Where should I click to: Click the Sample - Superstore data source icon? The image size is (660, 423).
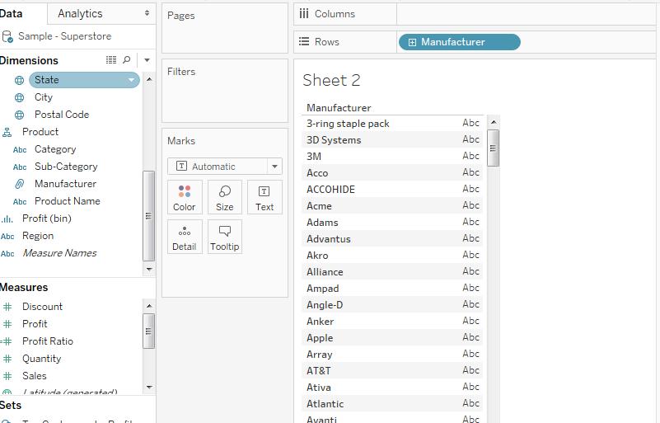(7, 36)
